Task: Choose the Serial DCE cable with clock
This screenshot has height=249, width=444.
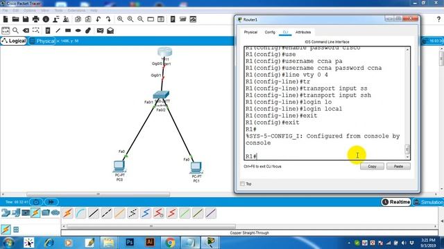Action: click(x=159, y=213)
